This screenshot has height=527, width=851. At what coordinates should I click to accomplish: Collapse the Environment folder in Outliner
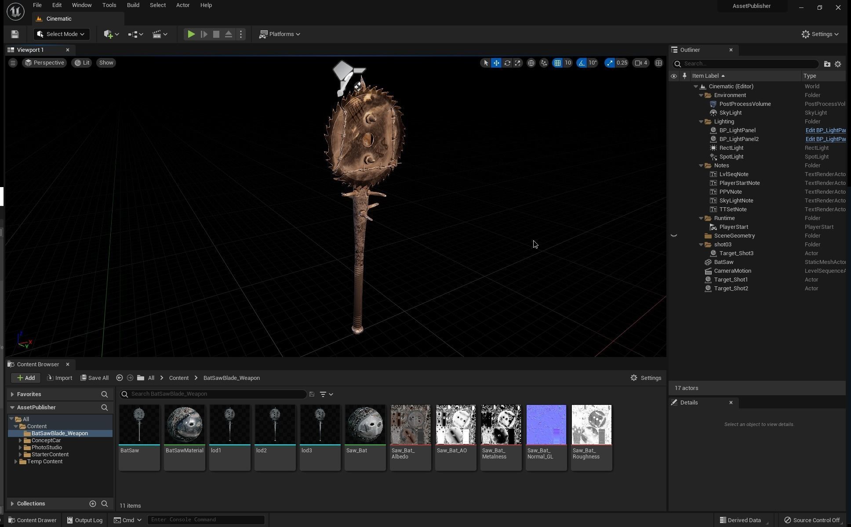pos(701,95)
